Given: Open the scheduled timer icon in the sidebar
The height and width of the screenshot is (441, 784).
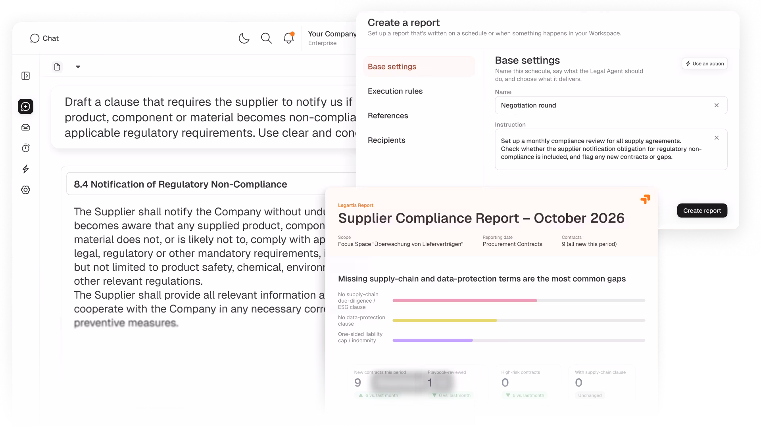Looking at the screenshot, I should pyautogui.click(x=25, y=148).
